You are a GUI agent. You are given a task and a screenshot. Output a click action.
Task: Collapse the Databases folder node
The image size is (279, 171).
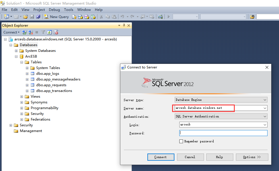11,45
